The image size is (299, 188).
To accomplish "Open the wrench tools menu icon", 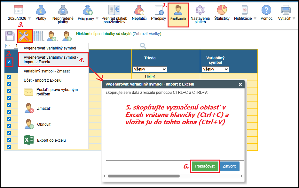I will tap(25, 36).
